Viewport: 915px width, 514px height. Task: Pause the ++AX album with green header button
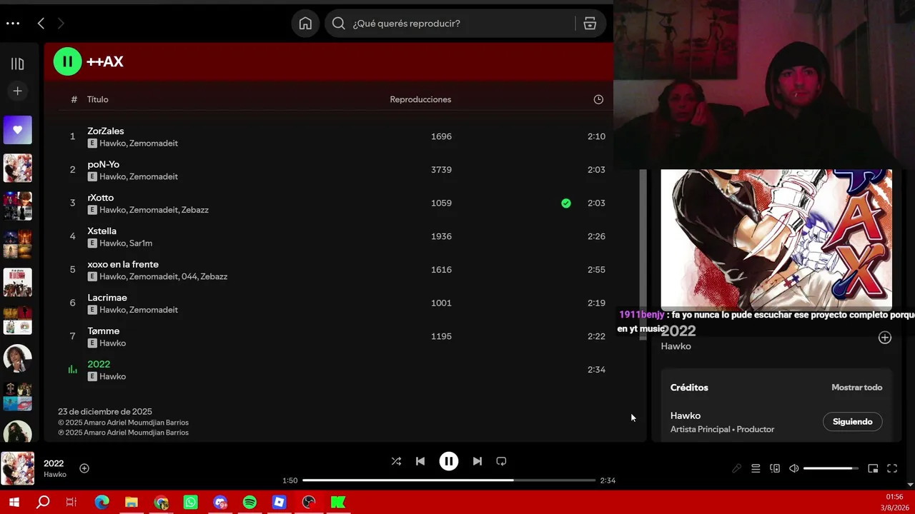(x=67, y=61)
